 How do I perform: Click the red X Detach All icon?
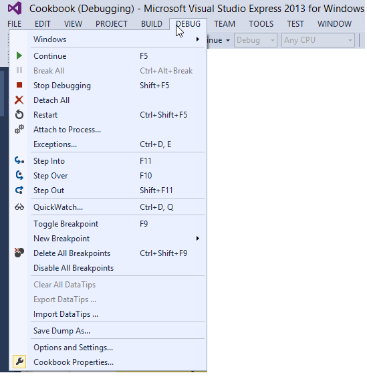coord(19,100)
